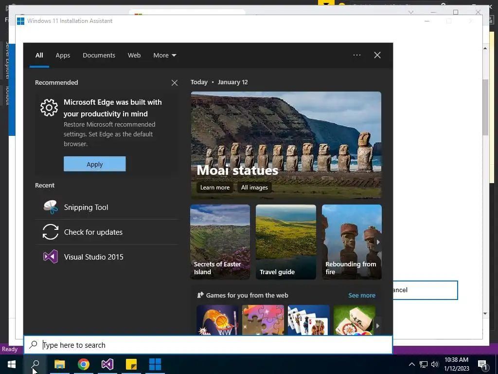This screenshot has height=374, width=498.
Task: Open Check for updates recent item
Action: pos(107,232)
